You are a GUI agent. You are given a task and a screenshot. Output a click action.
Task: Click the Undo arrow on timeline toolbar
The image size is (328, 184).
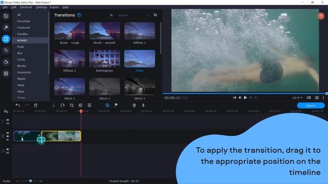coord(18,105)
